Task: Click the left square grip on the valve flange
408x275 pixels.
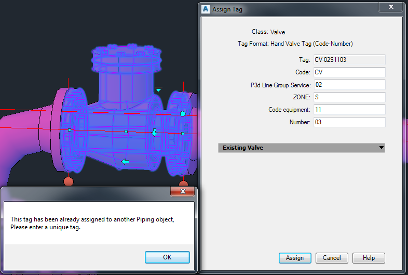Action: (70, 130)
